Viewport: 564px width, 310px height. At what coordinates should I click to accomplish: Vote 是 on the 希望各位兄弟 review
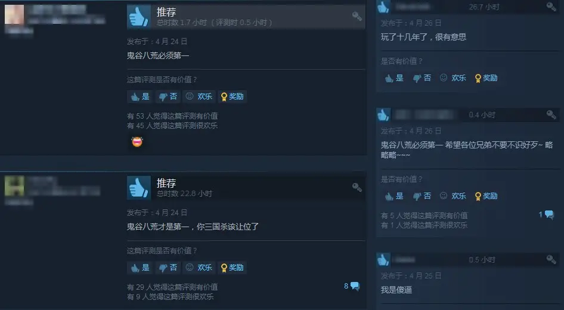coord(394,196)
